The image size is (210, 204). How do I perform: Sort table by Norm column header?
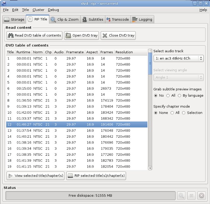coord(38,52)
